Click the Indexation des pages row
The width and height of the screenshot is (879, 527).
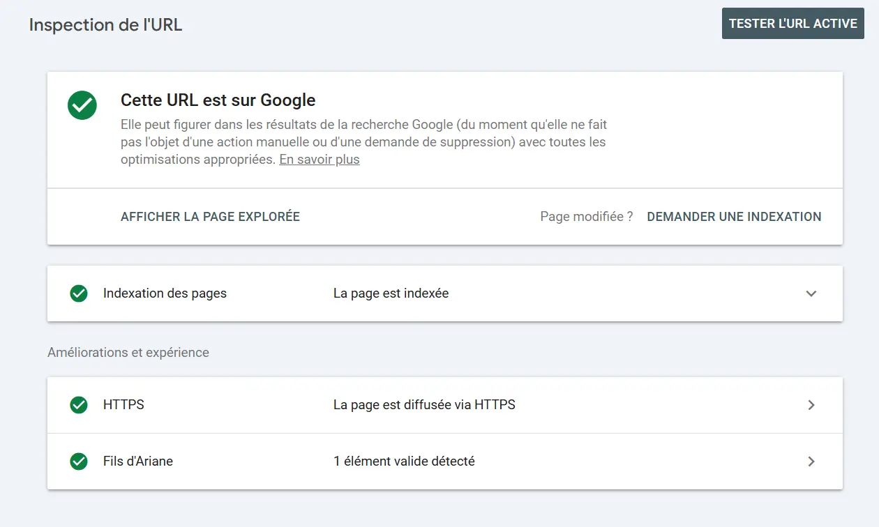439,293
